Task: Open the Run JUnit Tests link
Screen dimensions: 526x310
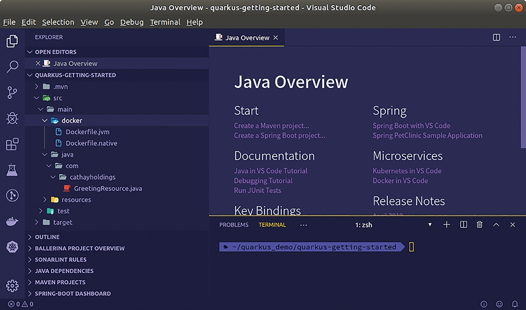Action: (x=258, y=190)
